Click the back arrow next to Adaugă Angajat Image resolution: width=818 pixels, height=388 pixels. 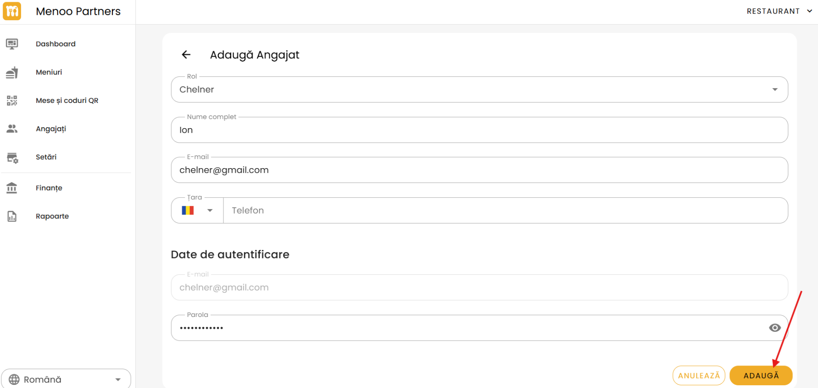pyautogui.click(x=186, y=54)
